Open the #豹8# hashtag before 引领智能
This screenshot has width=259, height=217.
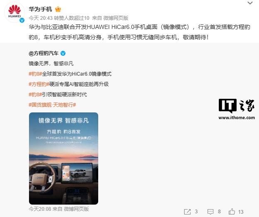(35, 94)
